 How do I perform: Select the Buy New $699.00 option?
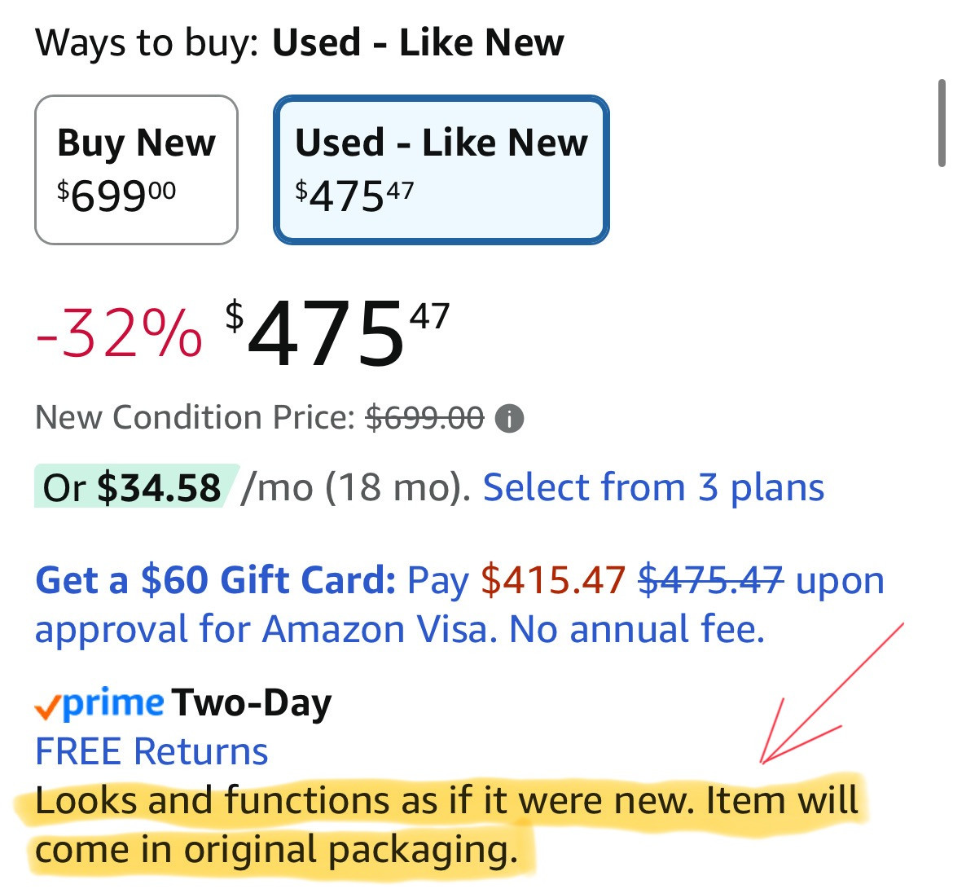point(136,169)
